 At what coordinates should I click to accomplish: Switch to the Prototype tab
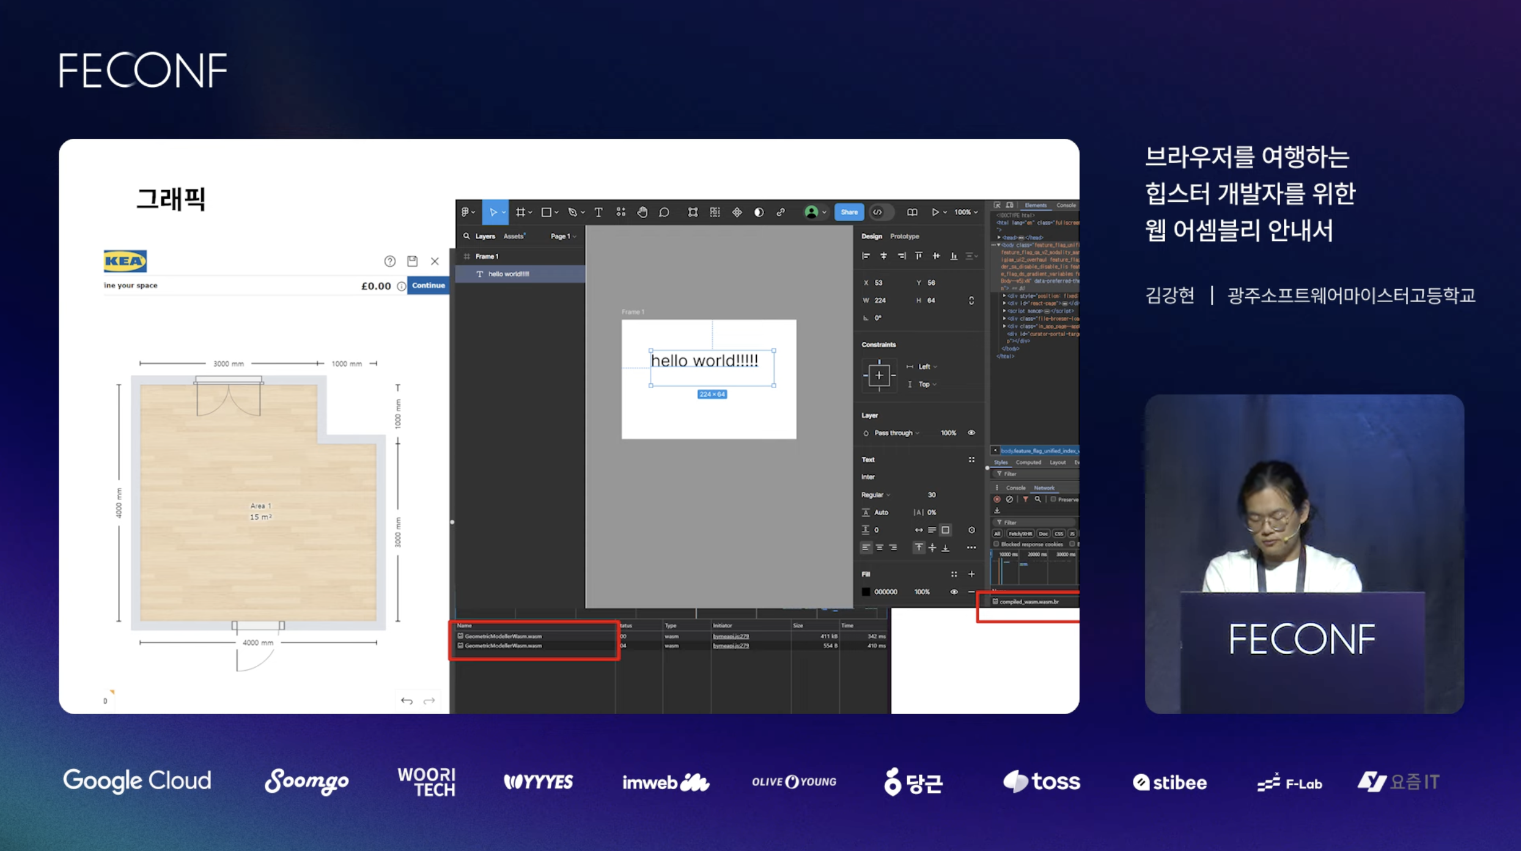[x=904, y=236]
